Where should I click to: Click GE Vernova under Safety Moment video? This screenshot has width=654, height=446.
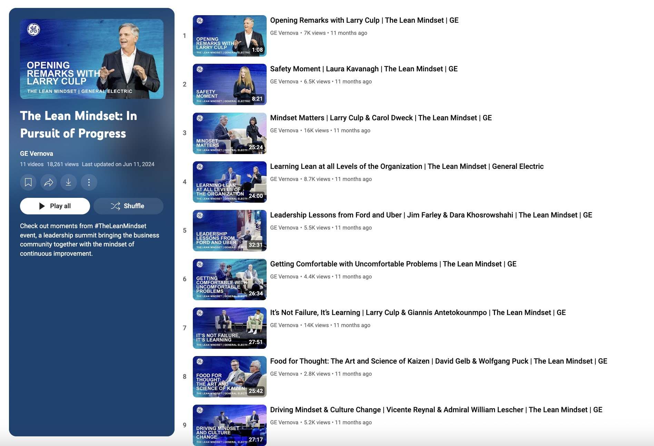pyautogui.click(x=284, y=82)
